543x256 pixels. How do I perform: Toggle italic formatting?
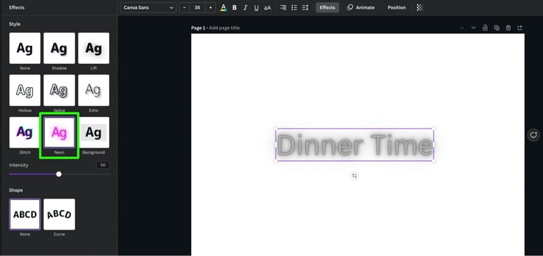245,8
